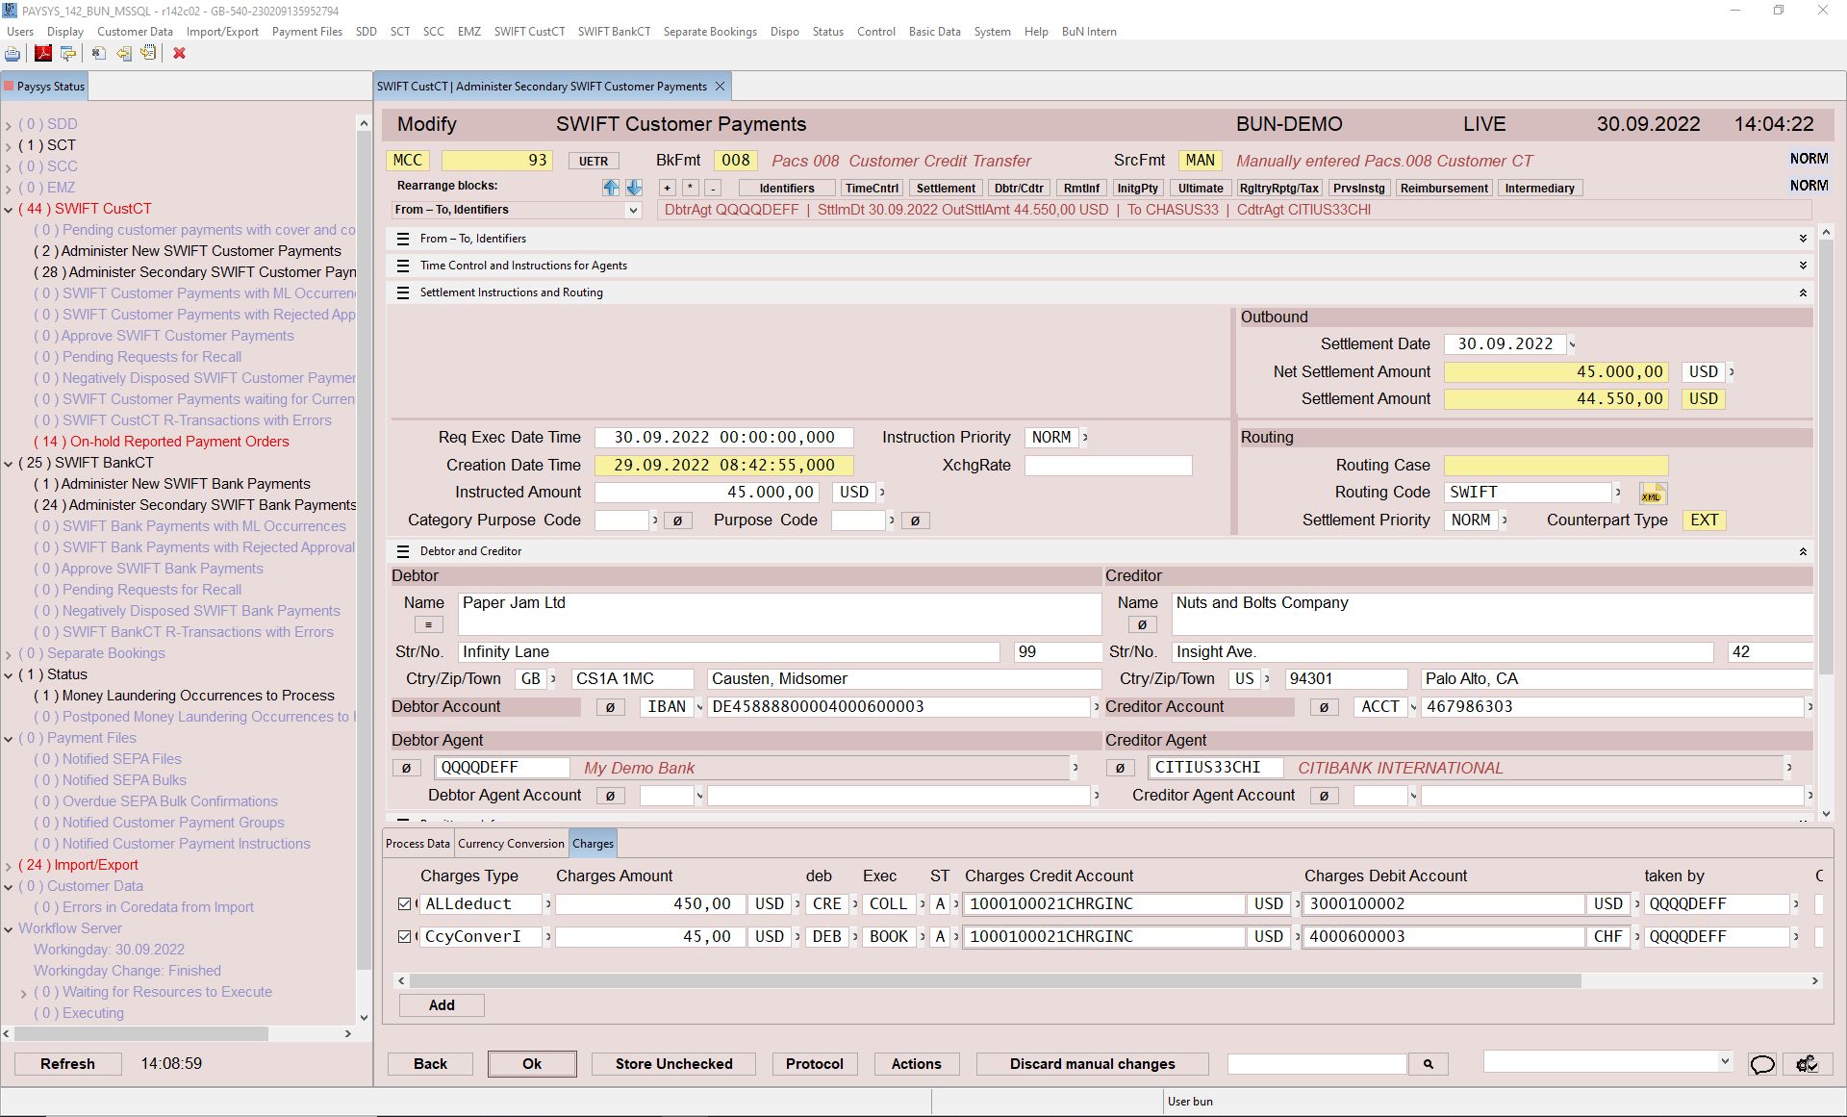This screenshot has height=1117, width=1847.
Task: Expand the From – To, Identifiers block
Action: [x=1803, y=239]
